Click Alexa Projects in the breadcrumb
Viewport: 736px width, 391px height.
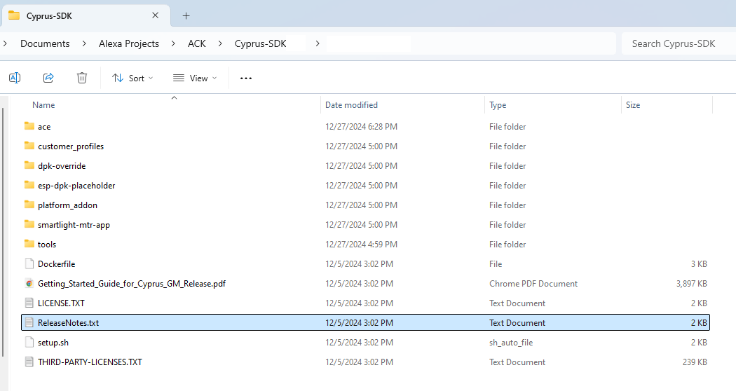pyautogui.click(x=128, y=43)
